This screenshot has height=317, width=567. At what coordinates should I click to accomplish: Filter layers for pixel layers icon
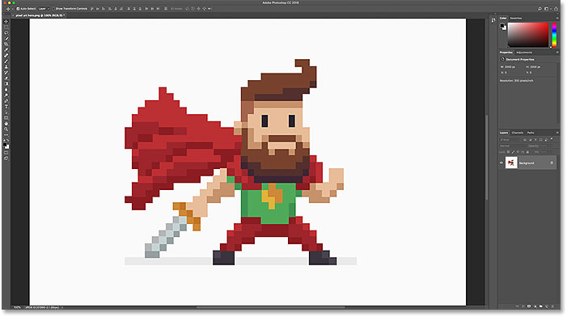(x=525, y=140)
